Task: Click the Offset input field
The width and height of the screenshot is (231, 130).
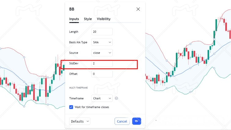Action: point(102,74)
